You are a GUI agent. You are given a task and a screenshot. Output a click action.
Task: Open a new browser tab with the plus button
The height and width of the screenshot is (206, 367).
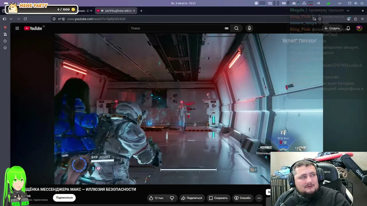tap(141, 11)
